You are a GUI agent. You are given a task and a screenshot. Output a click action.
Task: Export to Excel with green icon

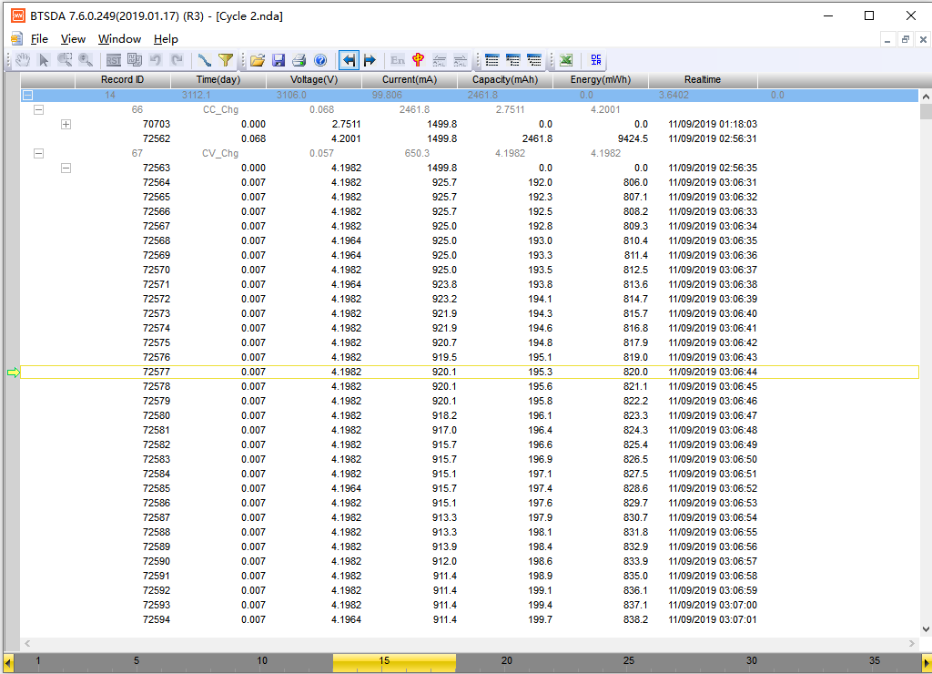(566, 60)
